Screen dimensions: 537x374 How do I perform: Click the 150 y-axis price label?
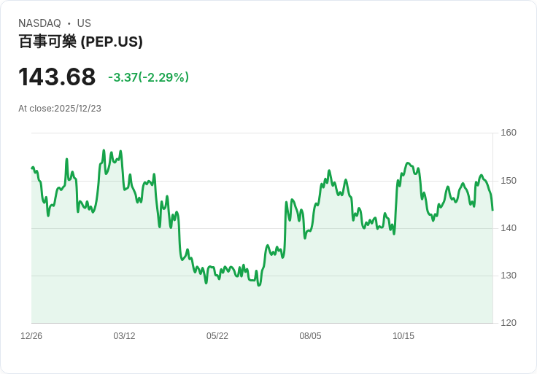[x=509, y=180]
